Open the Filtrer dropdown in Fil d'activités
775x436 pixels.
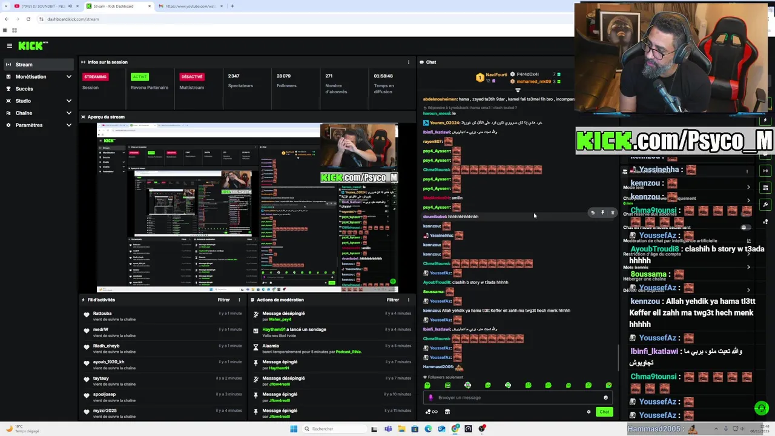pyautogui.click(x=223, y=300)
